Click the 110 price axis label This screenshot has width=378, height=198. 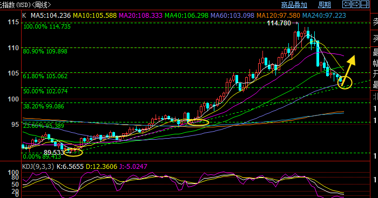click(x=13, y=48)
